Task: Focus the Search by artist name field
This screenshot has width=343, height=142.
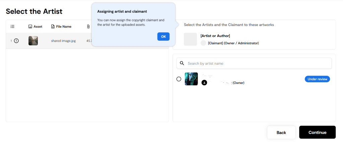Action: tap(254, 63)
